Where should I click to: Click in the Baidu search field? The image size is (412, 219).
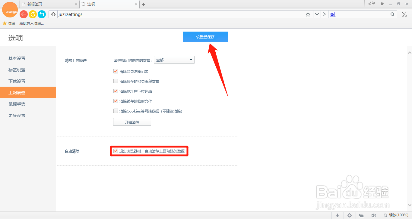pyautogui.click(x=363, y=14)
